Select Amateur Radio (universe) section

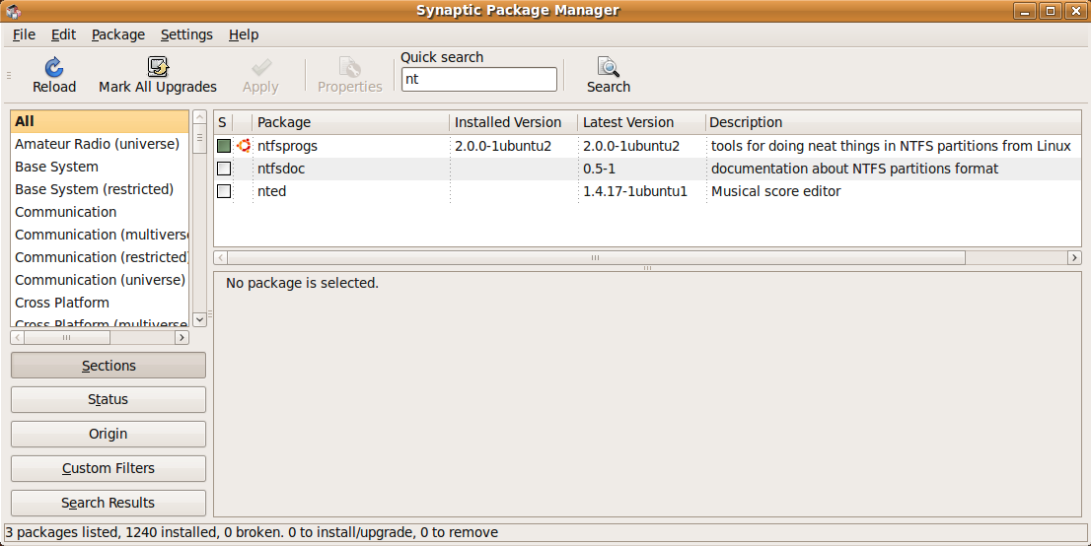(x=100, y=144)
